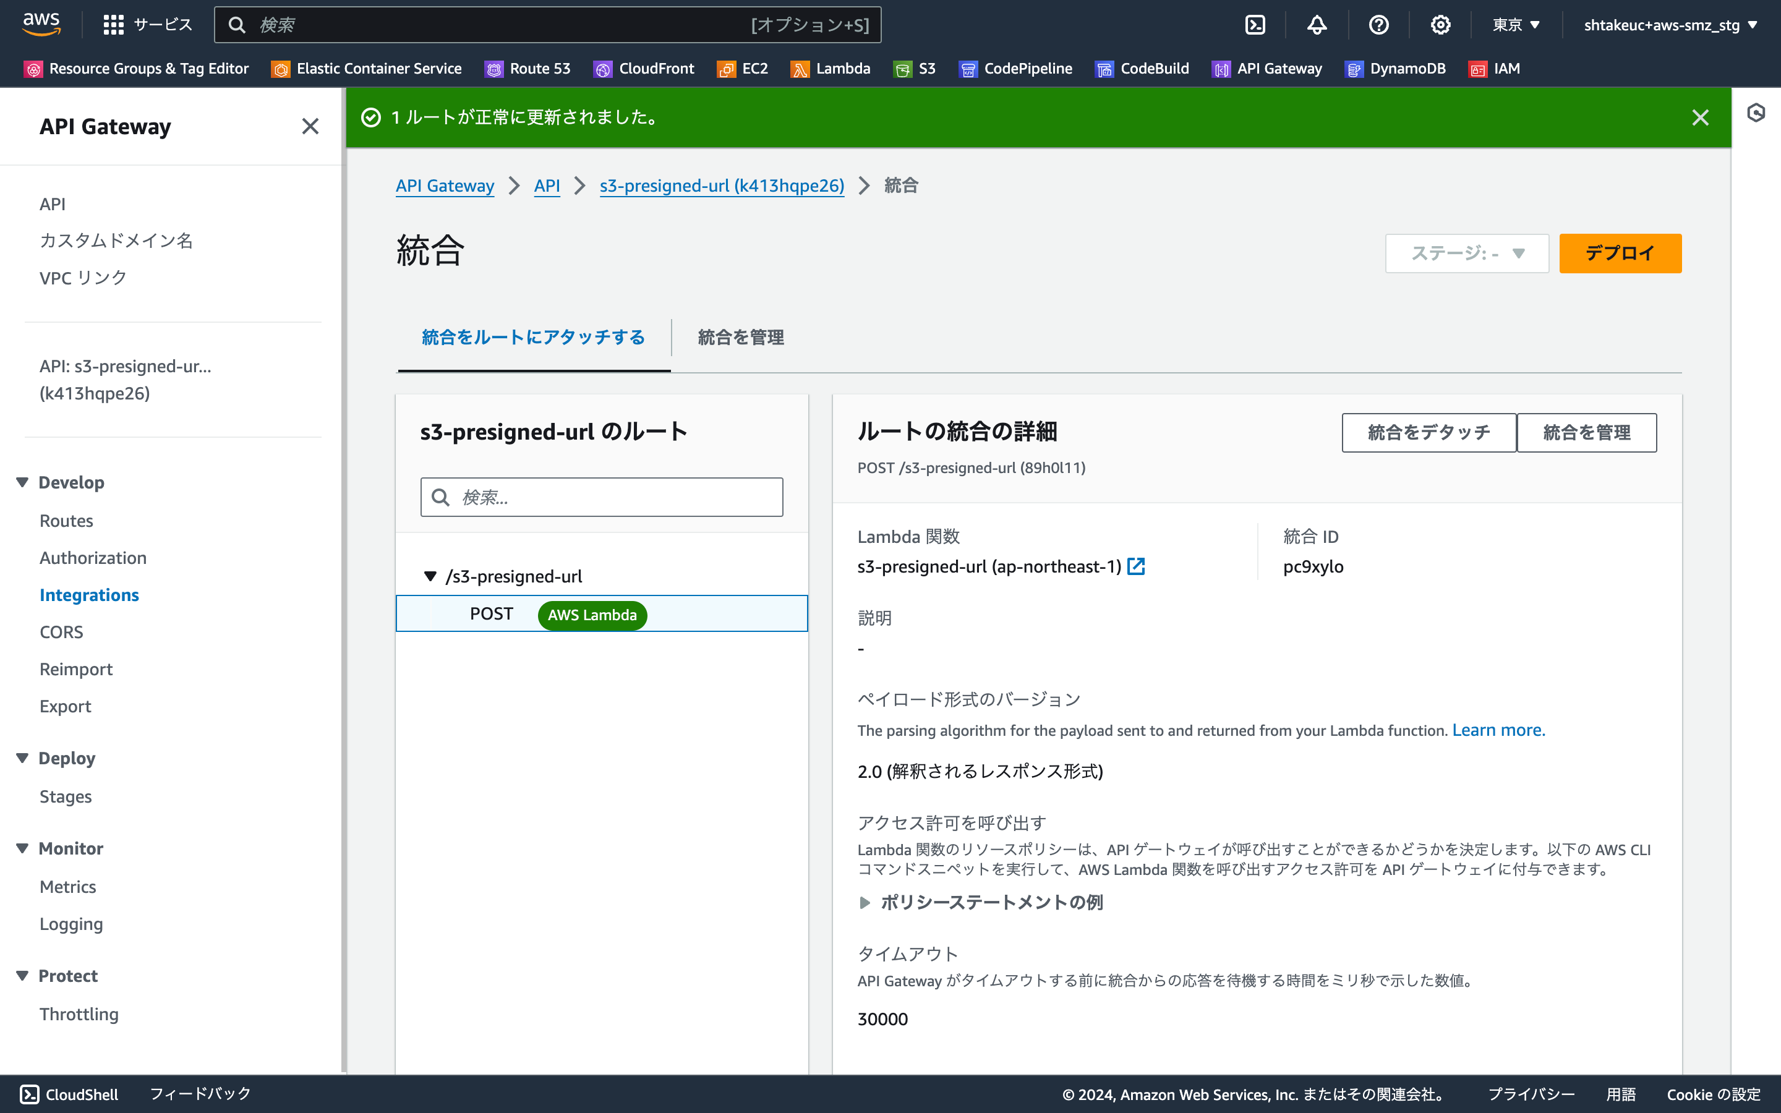The image size is (1781, 1113).
Task: Open CloudFront shortcut
Action: 644,69
